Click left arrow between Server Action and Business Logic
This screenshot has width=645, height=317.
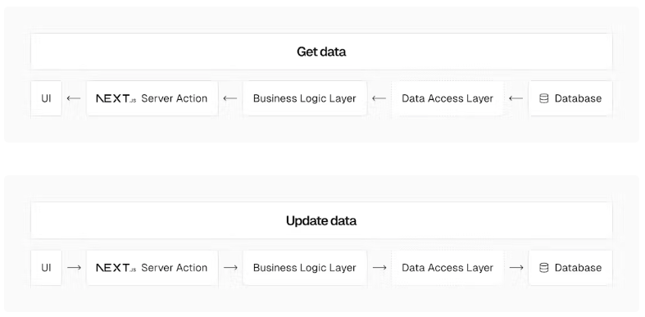pyautogui.click(x=230, y=98)
